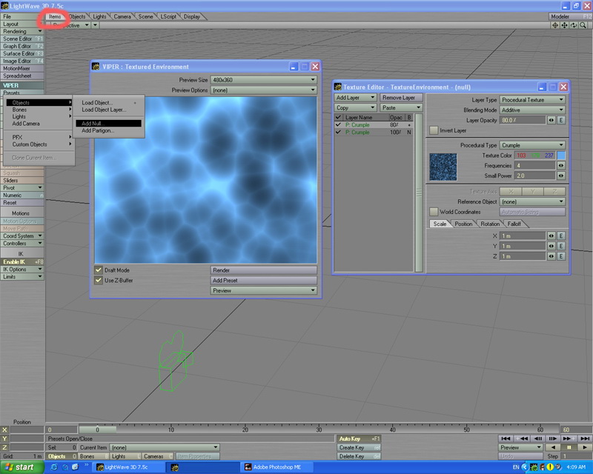Click the viewport zoom magnifier icon
The width and height of the screenshot is (593, 474).
[x=583, y=25]
